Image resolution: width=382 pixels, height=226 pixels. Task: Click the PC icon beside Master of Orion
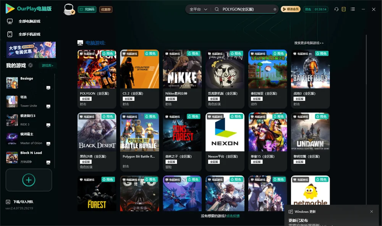[x=48, y=144]
